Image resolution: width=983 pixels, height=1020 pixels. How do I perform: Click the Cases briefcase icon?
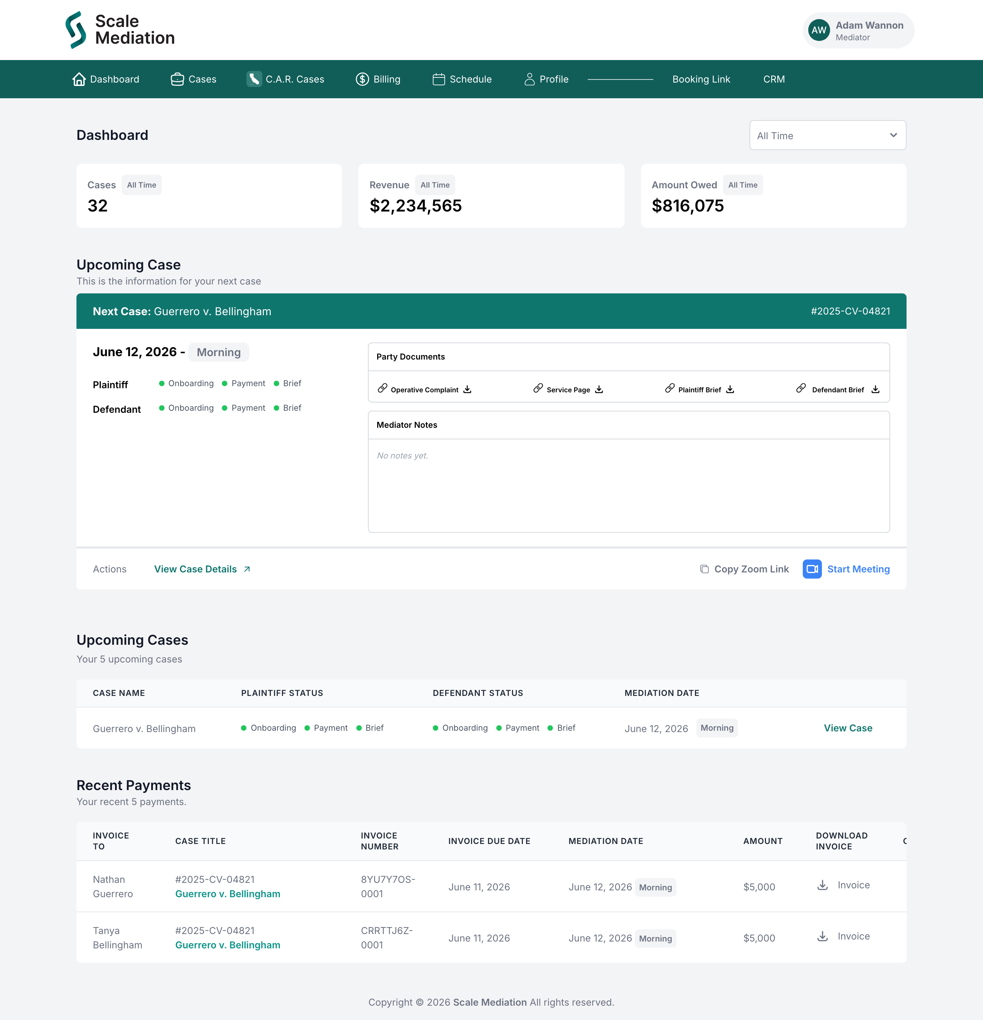tap(177, 79)
